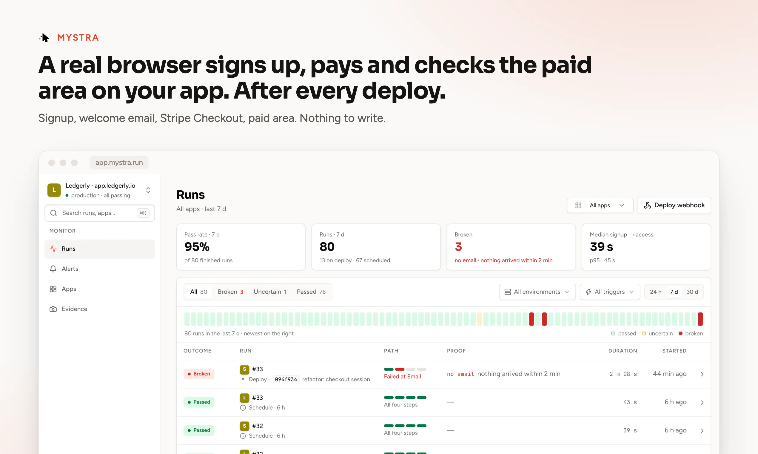Click the clock icon on run #32

click(243, 436)
